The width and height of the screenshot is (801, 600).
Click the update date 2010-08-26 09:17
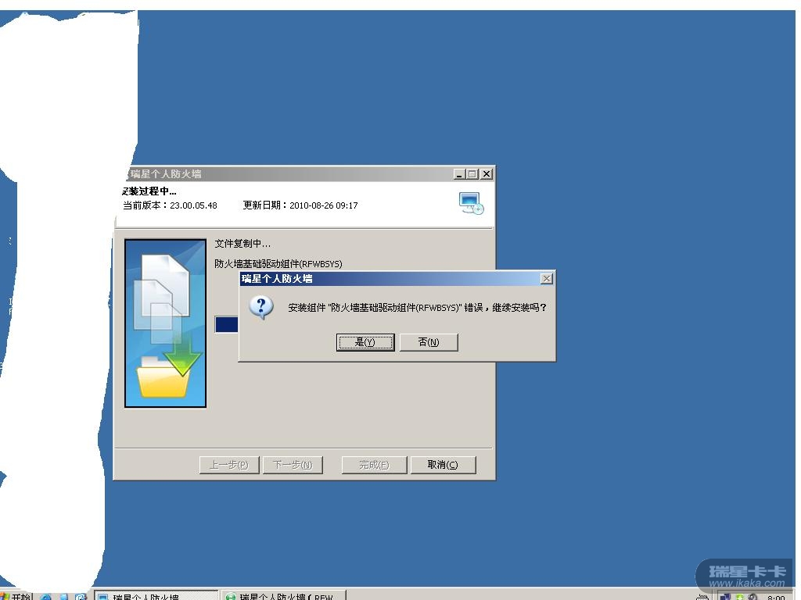click(x=324, y=205)
